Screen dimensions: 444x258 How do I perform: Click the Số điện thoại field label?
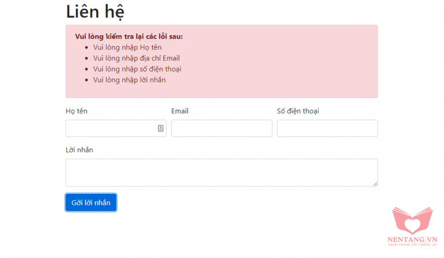(x=298, y=111)
